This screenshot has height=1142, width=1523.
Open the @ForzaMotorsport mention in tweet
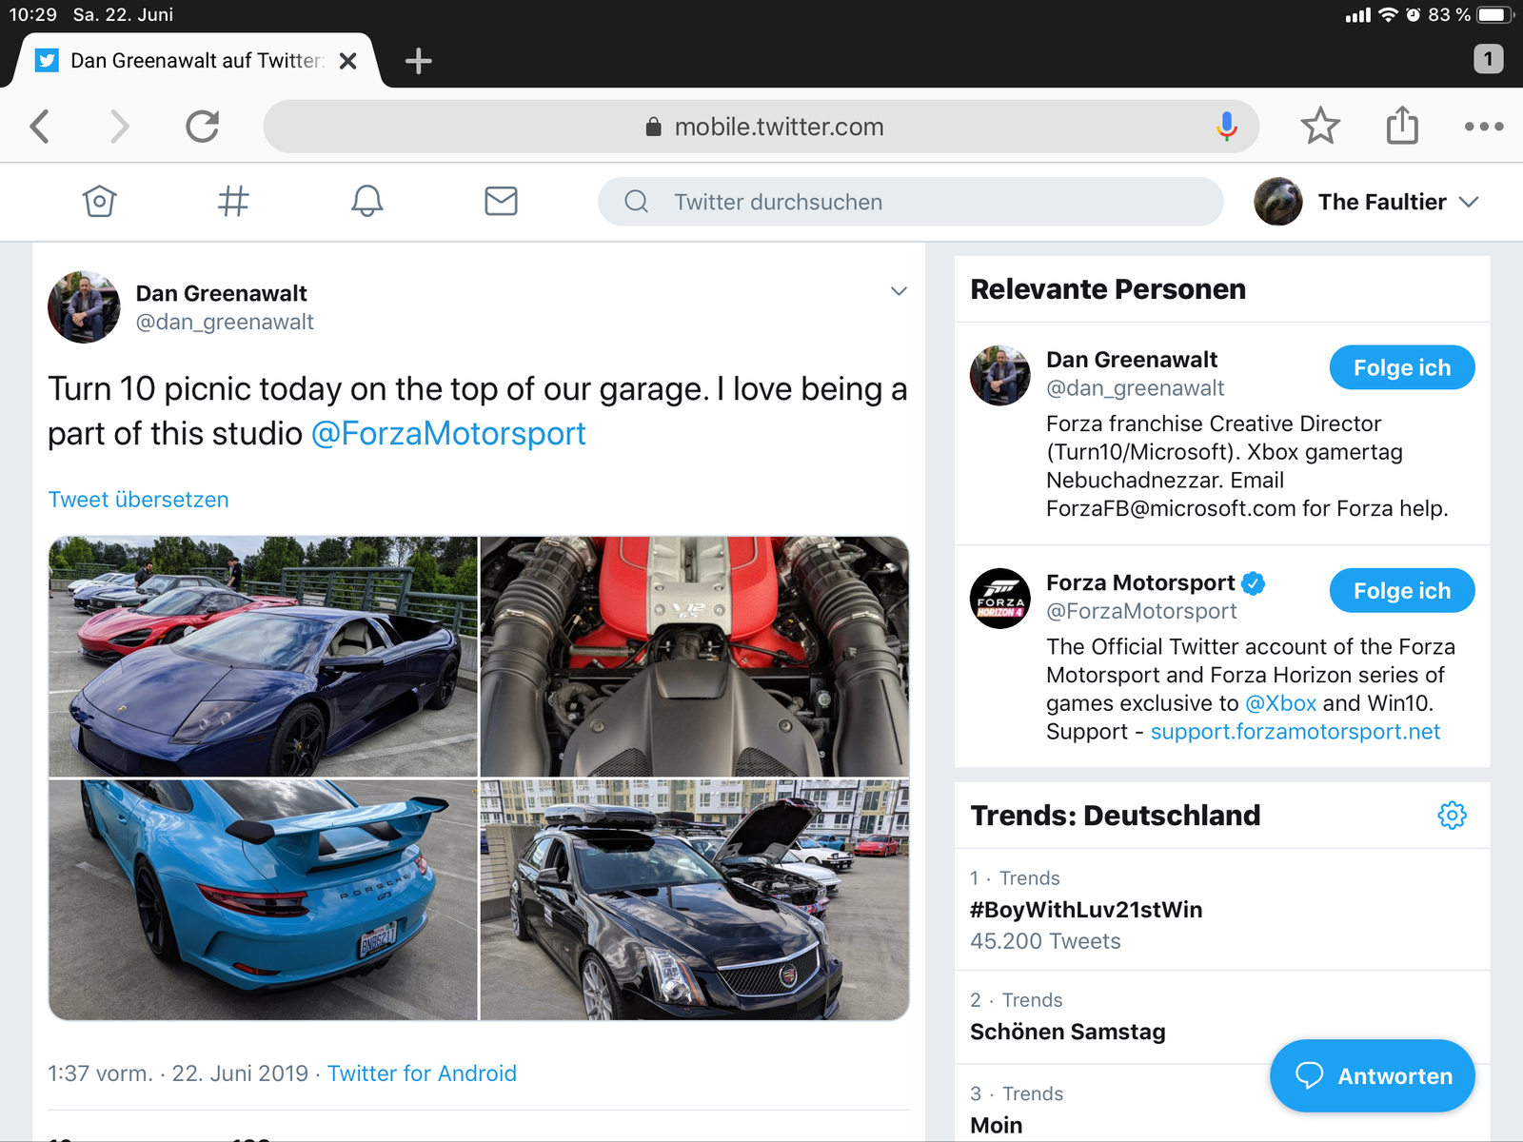click(x=448, y=433)
